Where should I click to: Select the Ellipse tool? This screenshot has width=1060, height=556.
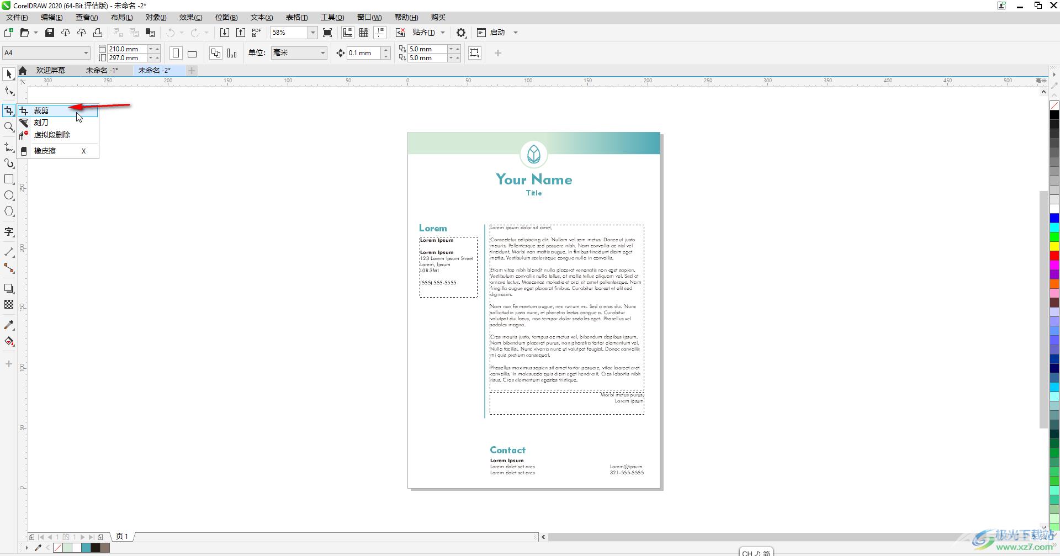[9, 195]
